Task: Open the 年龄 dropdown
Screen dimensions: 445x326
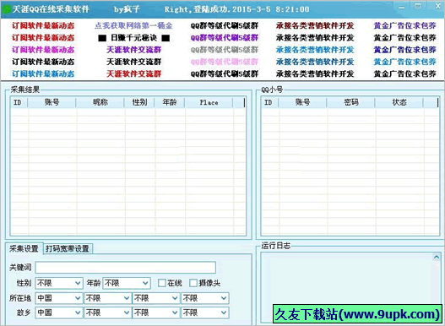Action: click(127, 283)
